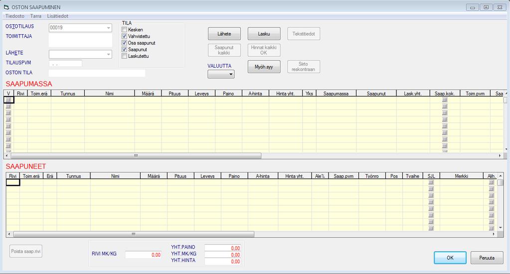Tick first row SJL checkbox in SAAPUNEET
The width and height of the screenshot is (510, 274).
[x=431, y=182]
